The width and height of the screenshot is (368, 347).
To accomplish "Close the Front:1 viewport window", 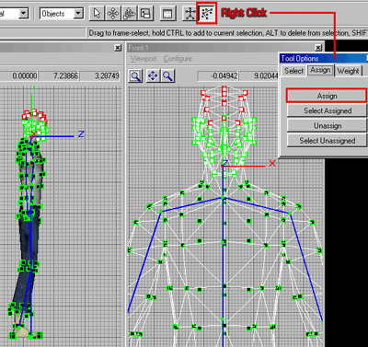I will (318, 48).
